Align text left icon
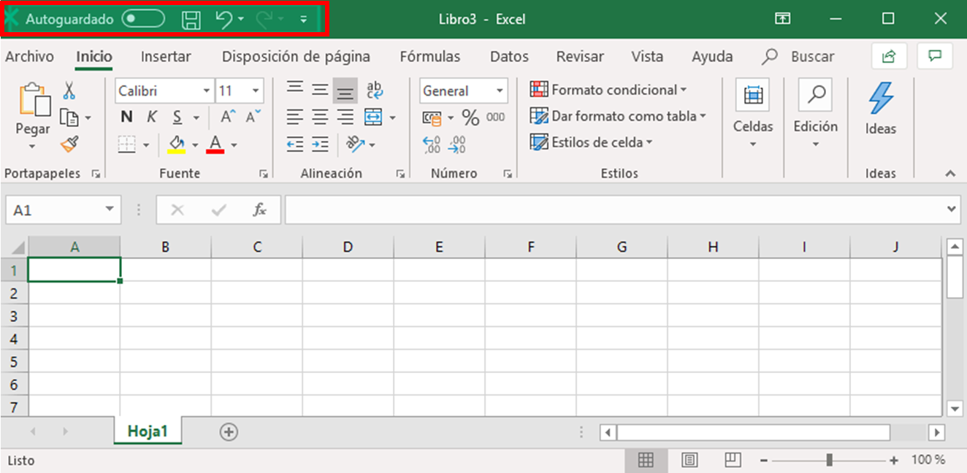Image resolution: width=967 pixels, height=473 pixels. 295,117
